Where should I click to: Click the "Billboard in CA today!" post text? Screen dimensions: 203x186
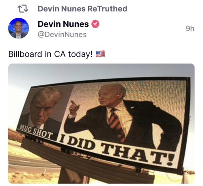[x=51, y=54]
